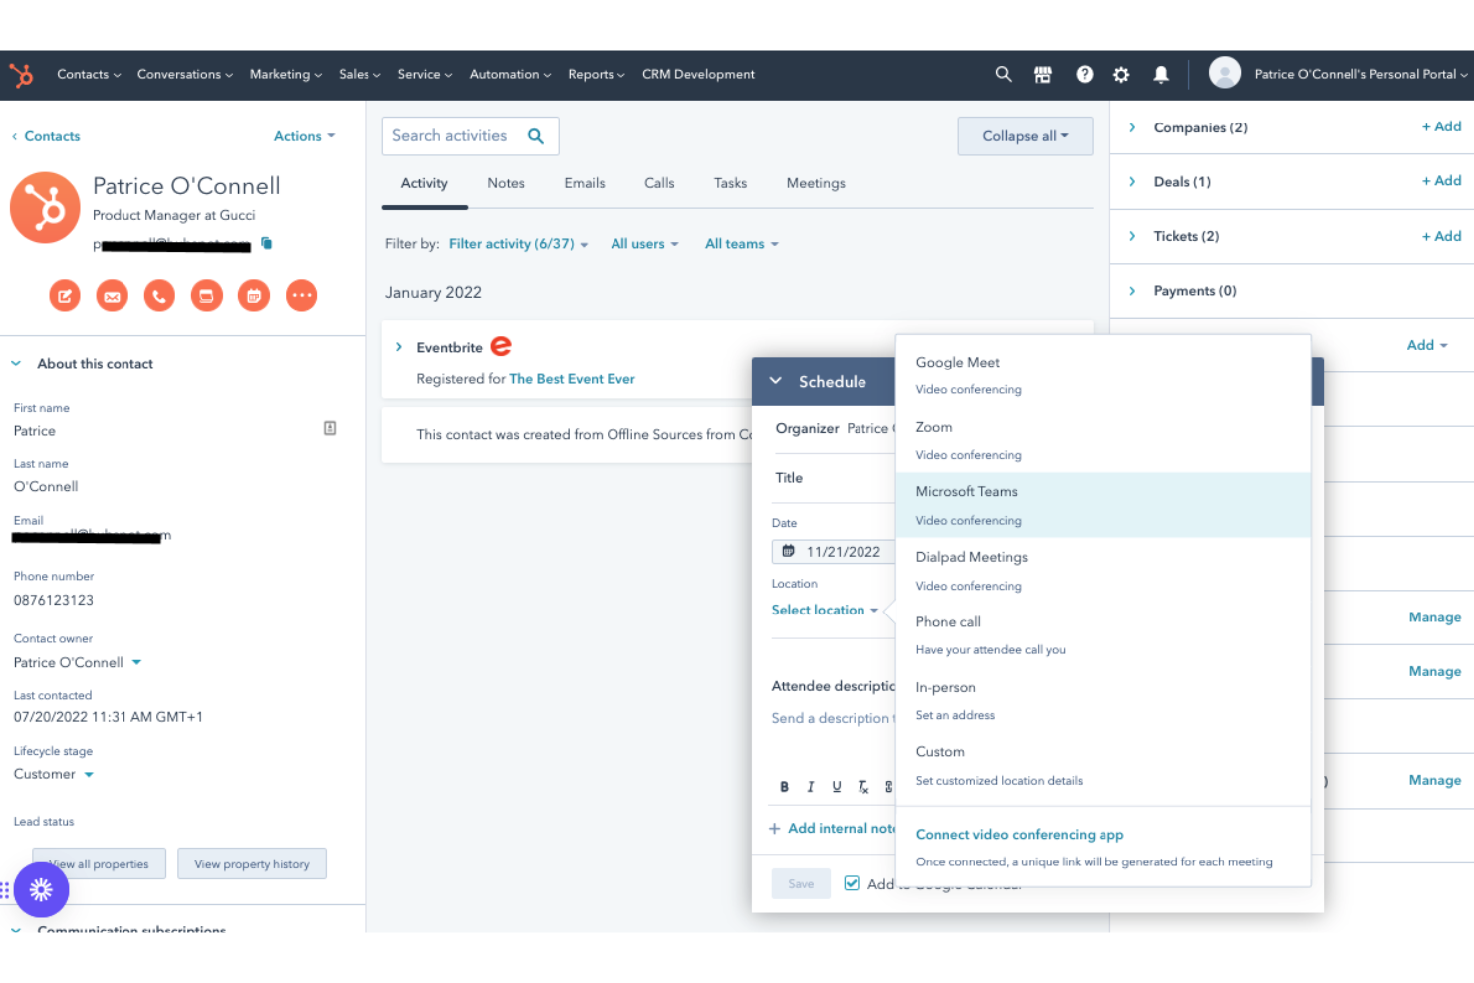
Task: Choose Zoom video conferencing
Action: pos(1103,440)
